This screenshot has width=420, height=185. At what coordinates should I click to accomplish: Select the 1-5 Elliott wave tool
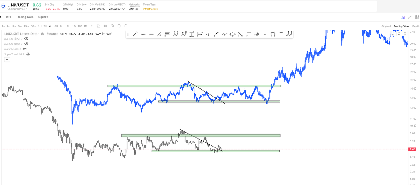[x=175, y=34]
